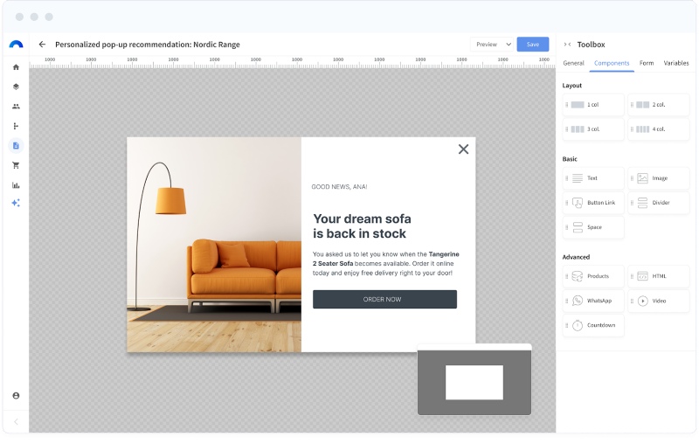Image resolution: width=699 pixels, height=444 pixels.
Task: Open the Preview dropdown arrow
Action: [509, 45]
